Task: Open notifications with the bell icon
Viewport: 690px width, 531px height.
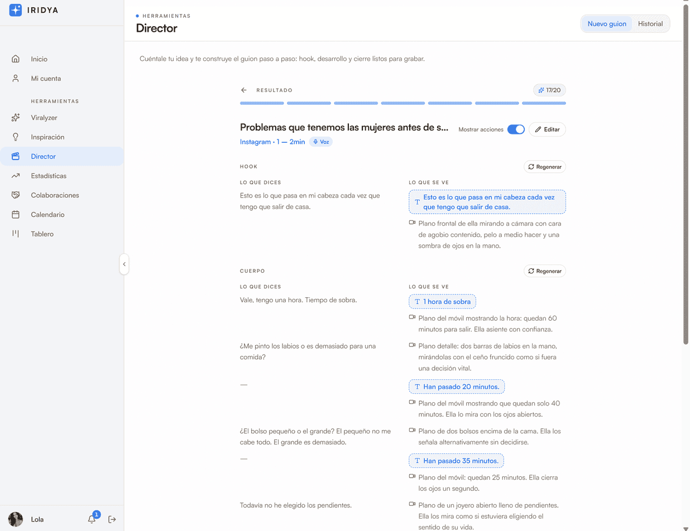Action: tap(92, 519)
